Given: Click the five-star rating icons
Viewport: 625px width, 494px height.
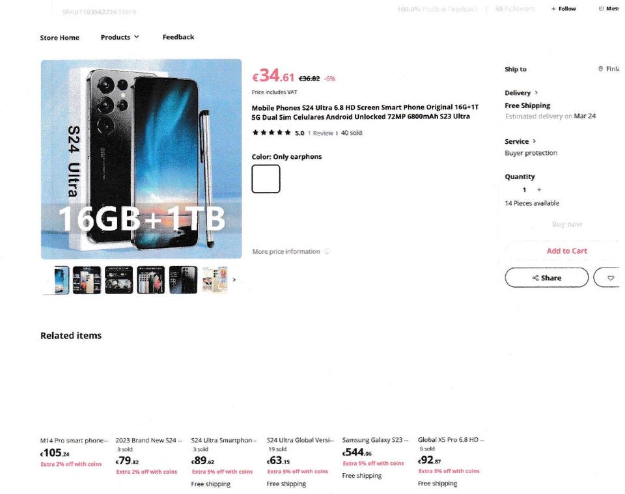Looking at the screenshot, I should tap(271, 133).
